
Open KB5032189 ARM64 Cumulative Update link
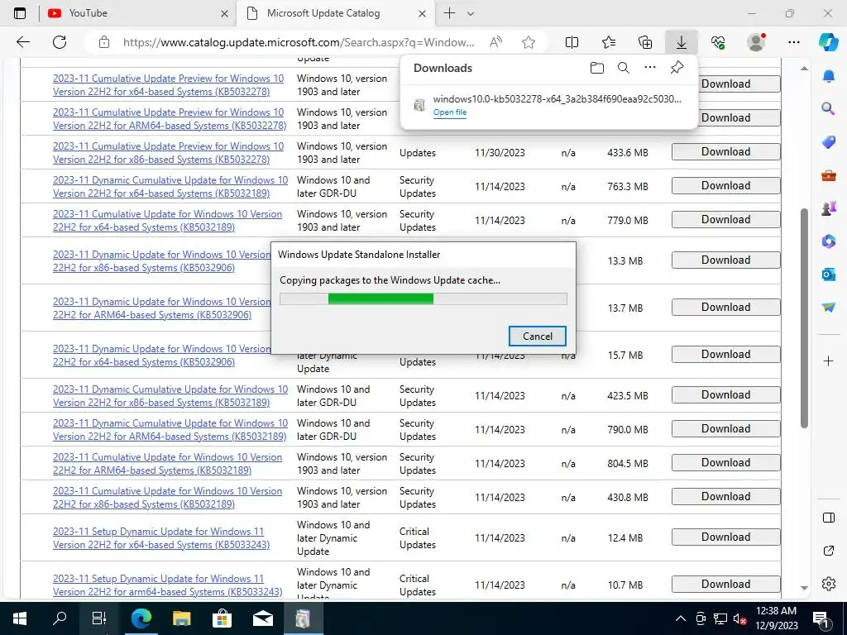point(167,463)
